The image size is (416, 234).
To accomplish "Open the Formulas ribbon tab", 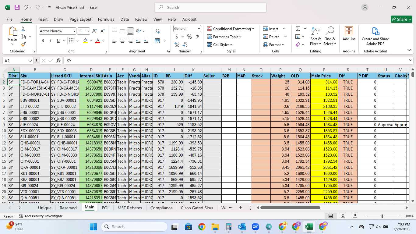I will point(106,19).
